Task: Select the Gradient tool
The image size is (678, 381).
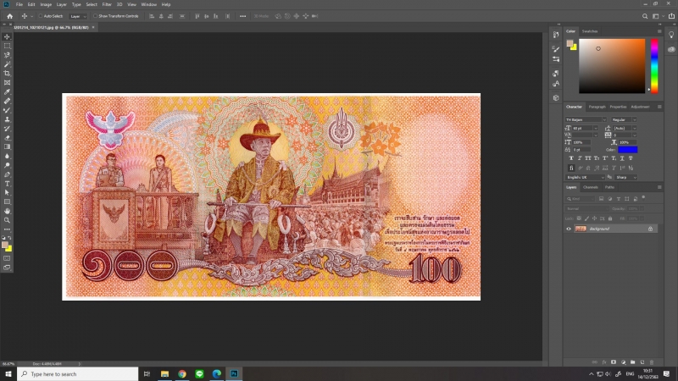Action: click(x=7, y=146)
